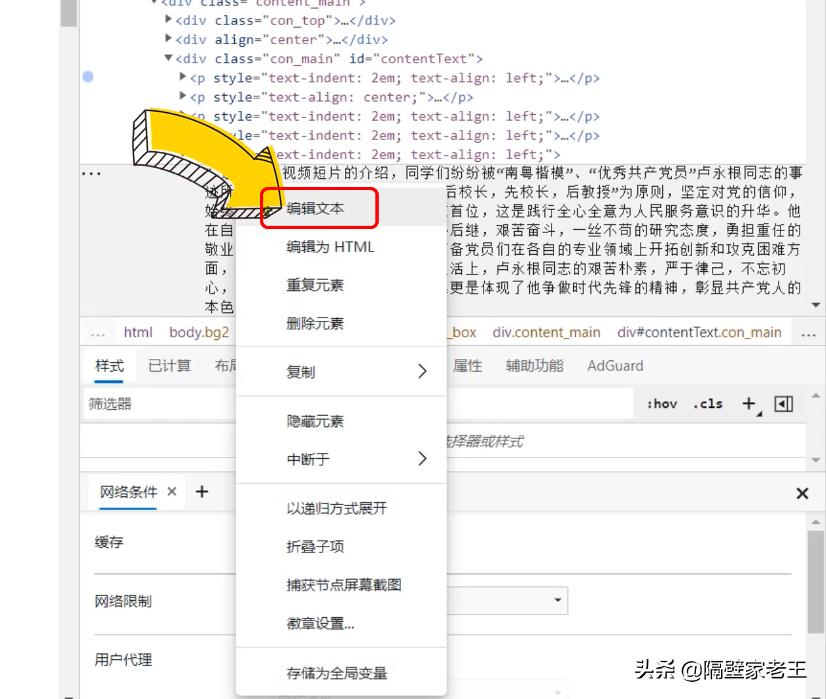Open the AdGuard panel tab
The height and width of the screenshot is (699, 826).
pyautogui.click(x=614, y=366)
